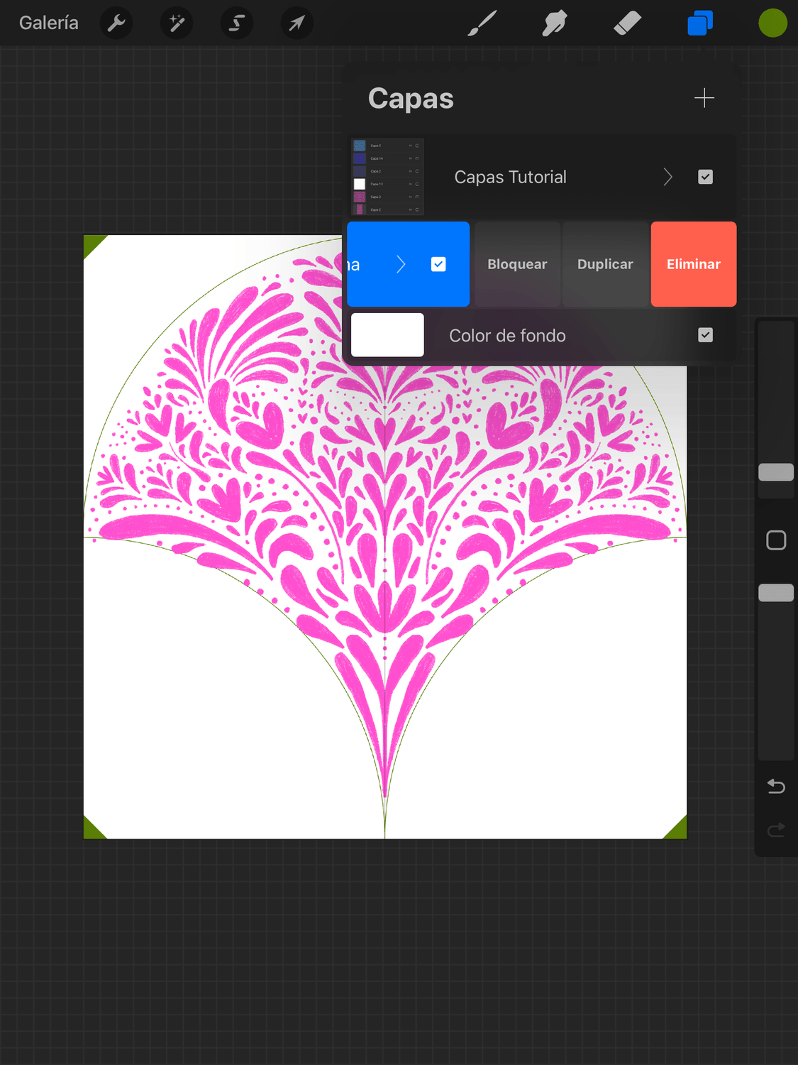
Task: Toggle visibility of Capas Tutorial group
Action: click(x=705, y=177)
